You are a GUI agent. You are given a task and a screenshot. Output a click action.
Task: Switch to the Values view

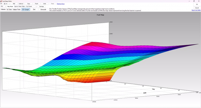pyautogui.click(x=3, y=9)
